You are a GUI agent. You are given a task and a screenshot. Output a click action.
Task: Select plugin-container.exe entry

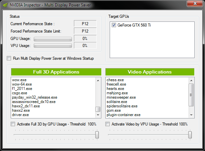123,115
